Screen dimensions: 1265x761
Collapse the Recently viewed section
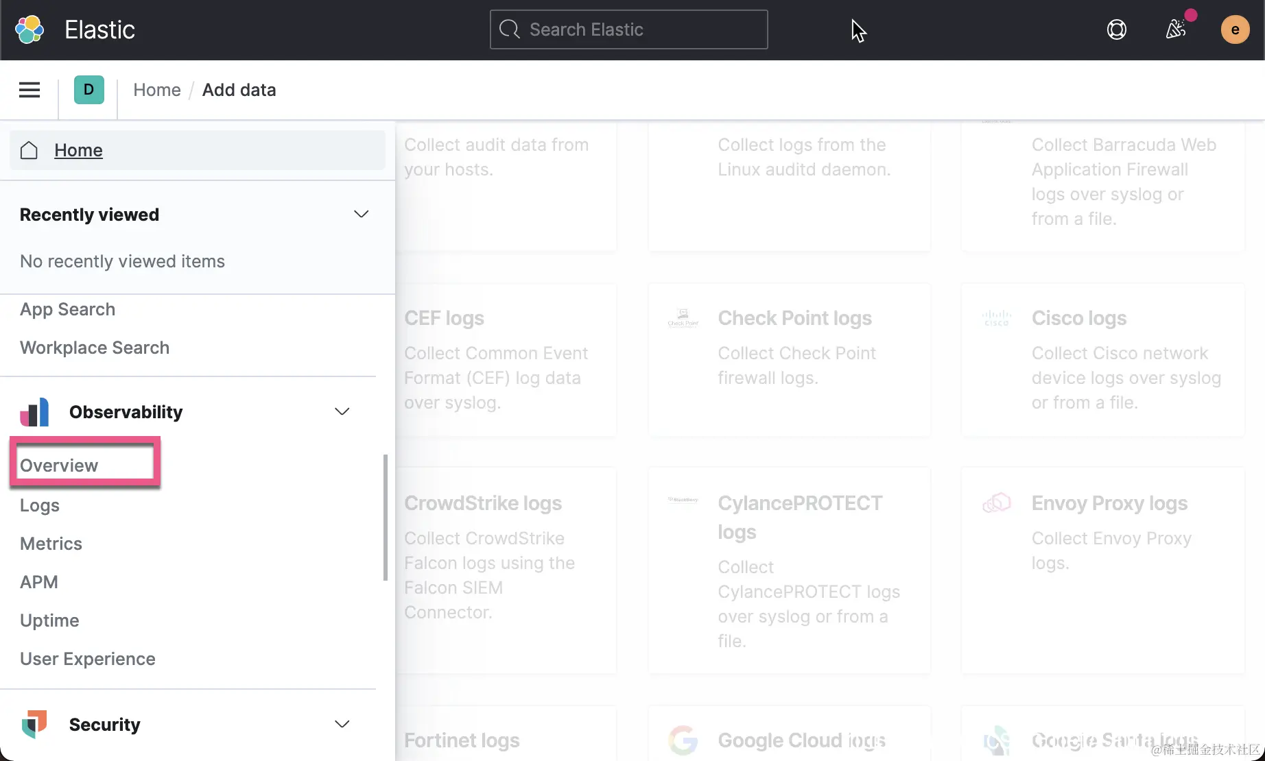click(361, 214)
